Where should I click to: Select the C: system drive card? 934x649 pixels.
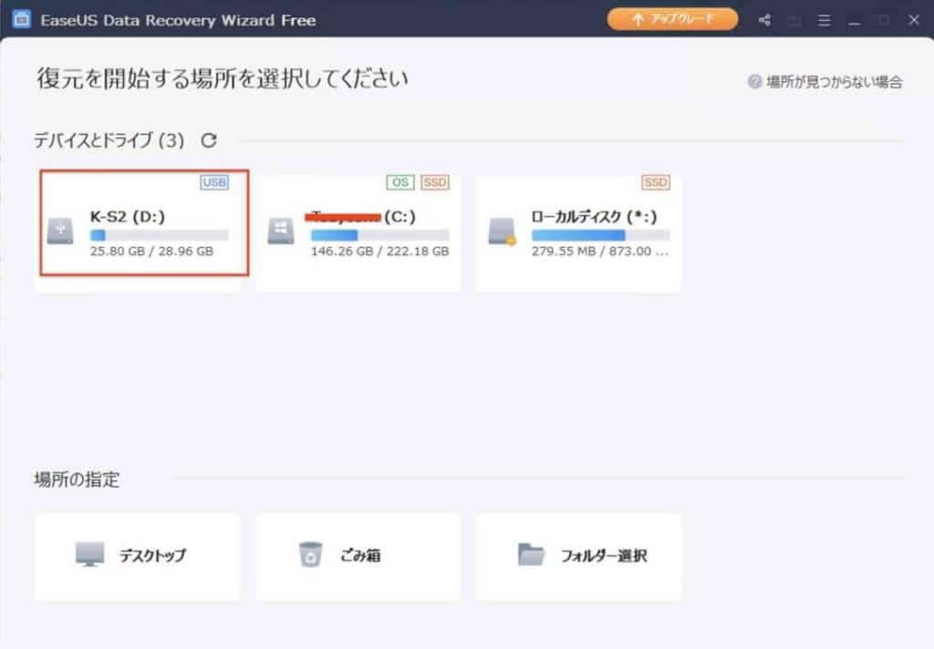click(x=360, y=228)
